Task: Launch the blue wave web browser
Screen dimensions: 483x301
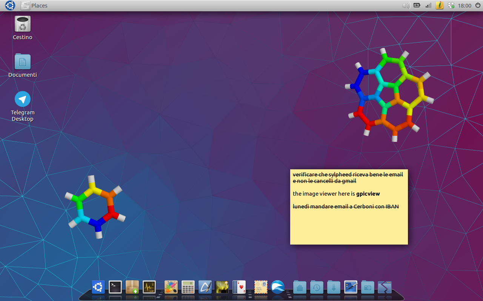Action: point(278,287)
